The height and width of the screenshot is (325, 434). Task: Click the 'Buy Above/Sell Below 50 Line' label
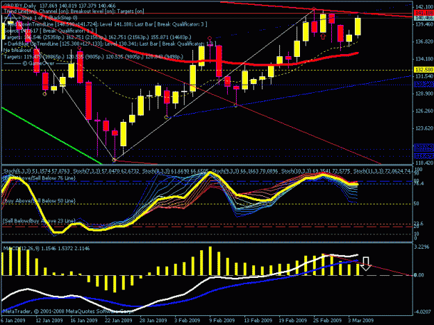click(x=40, y=201)
